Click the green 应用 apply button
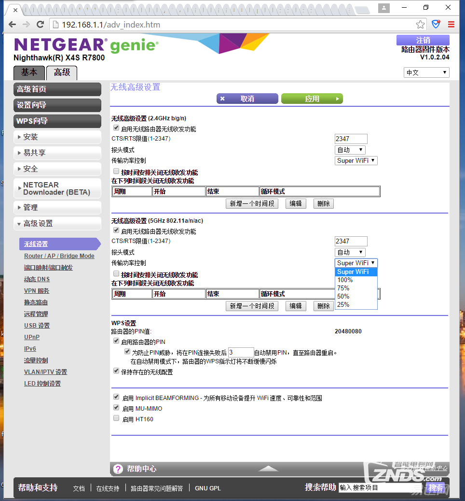Screen dimensions: 465x501 312,99
